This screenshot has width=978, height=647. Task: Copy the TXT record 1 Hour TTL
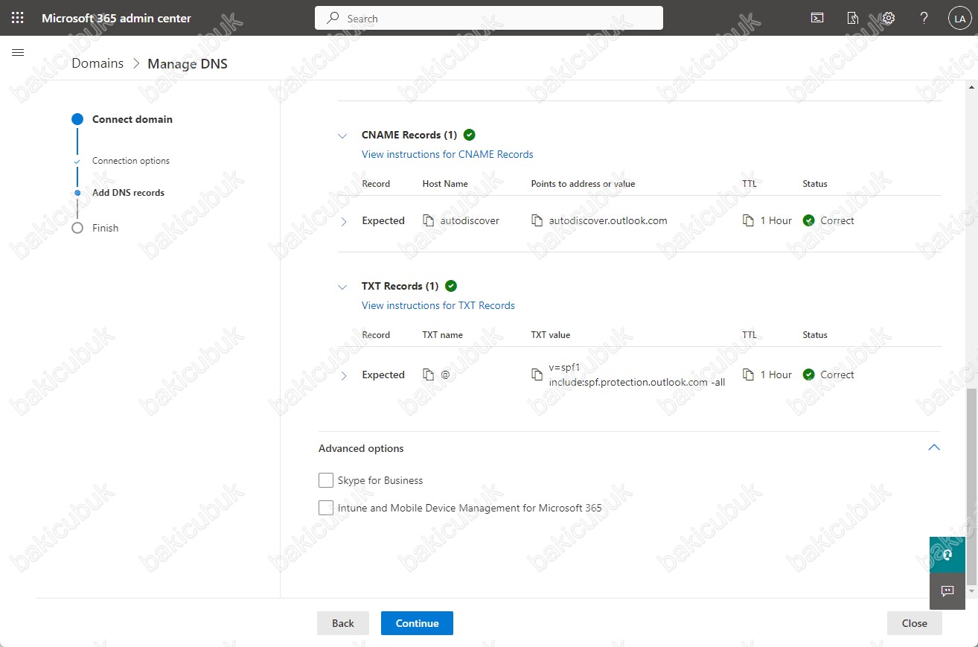[748, 375]
